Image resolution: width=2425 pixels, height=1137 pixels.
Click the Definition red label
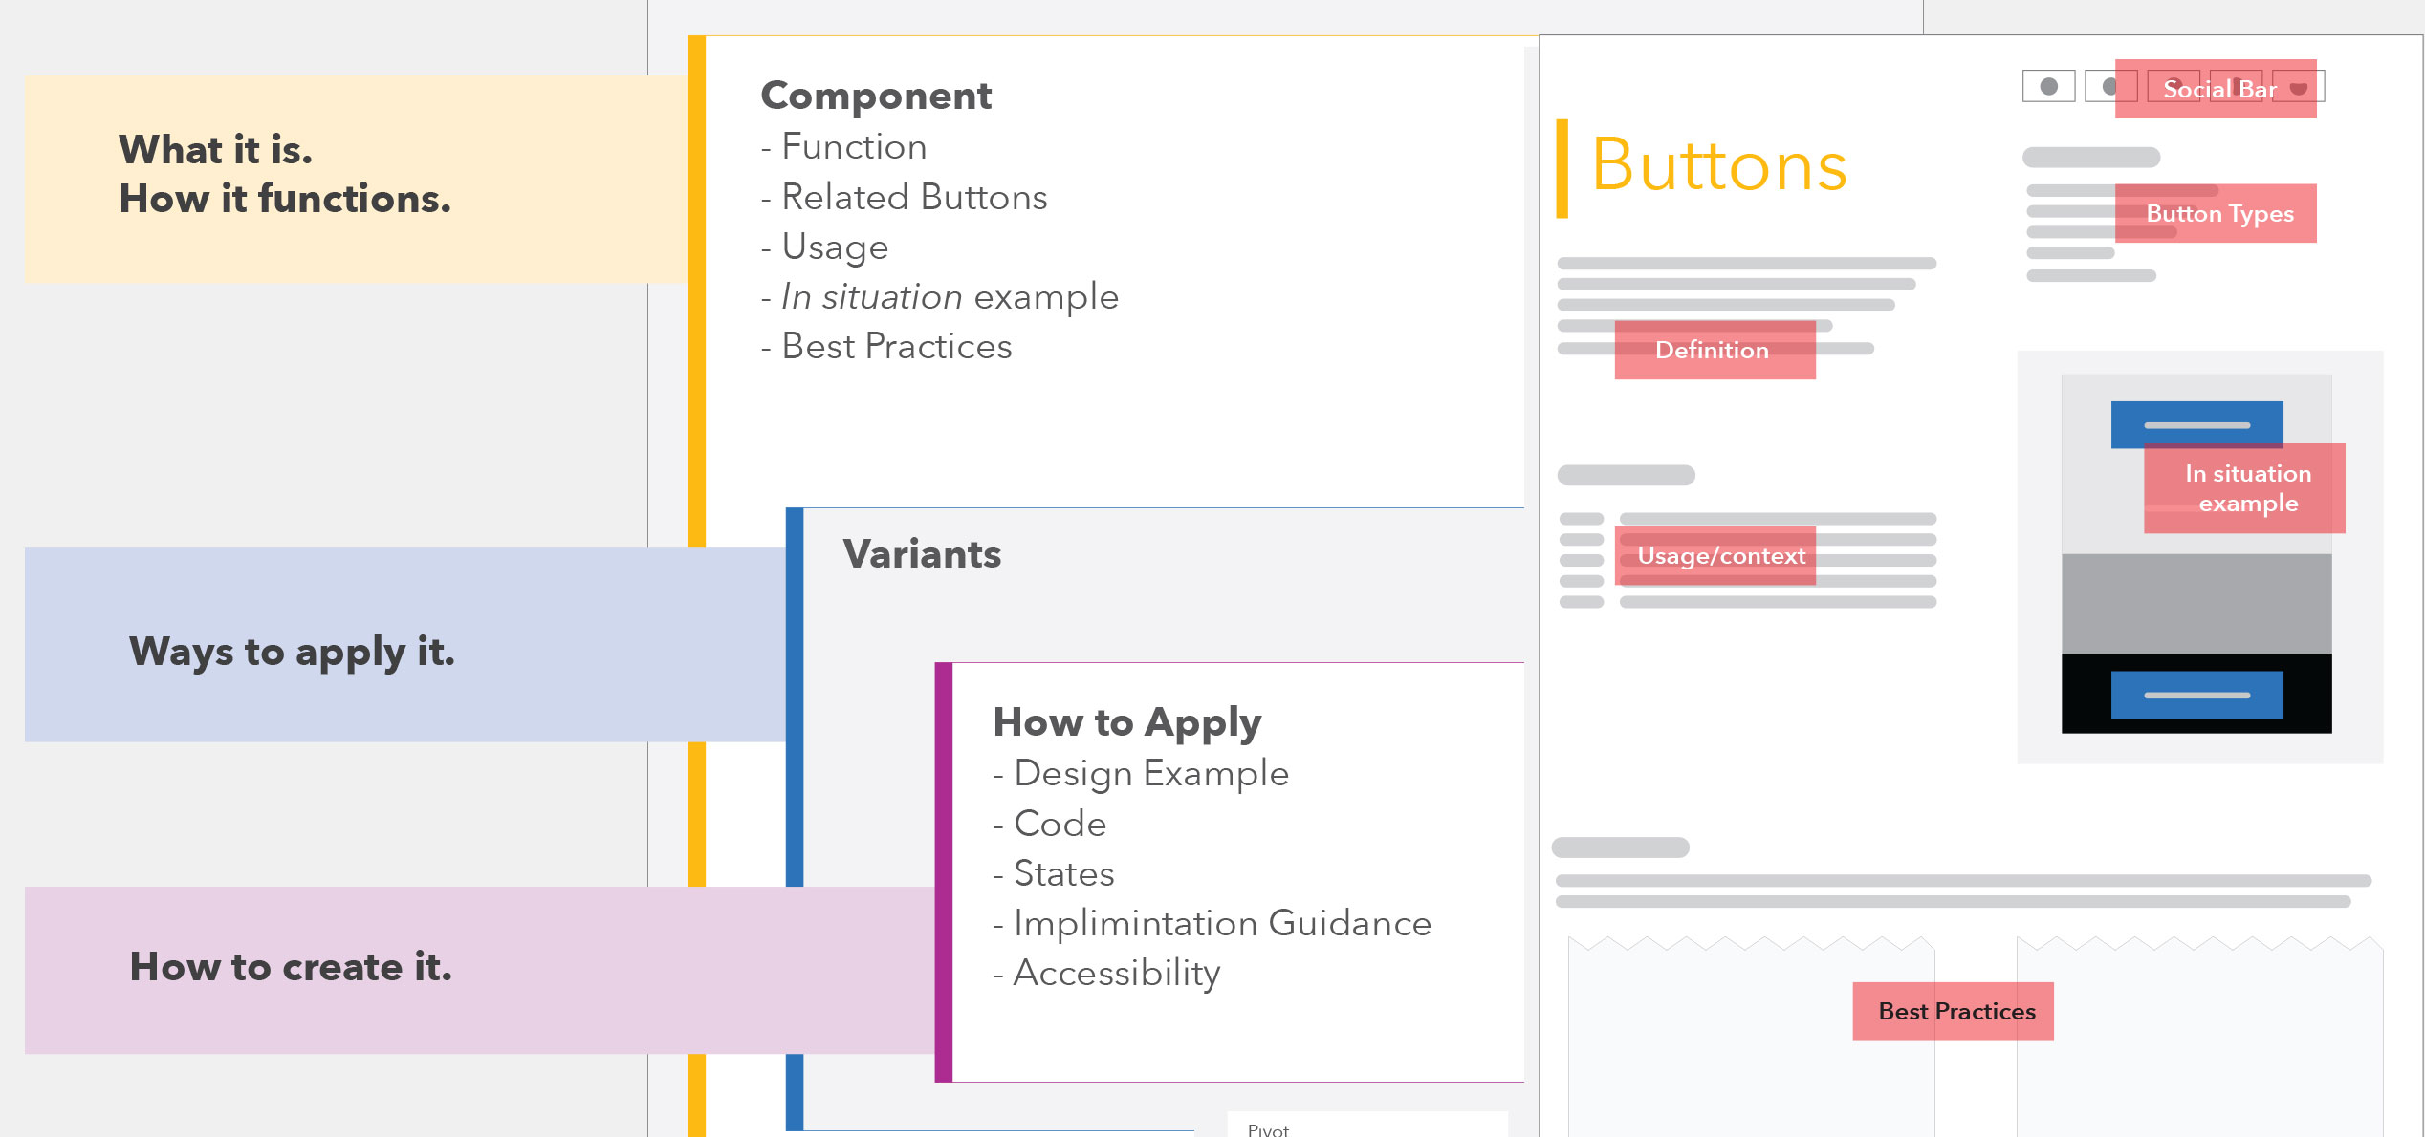tap(1715, 350)
